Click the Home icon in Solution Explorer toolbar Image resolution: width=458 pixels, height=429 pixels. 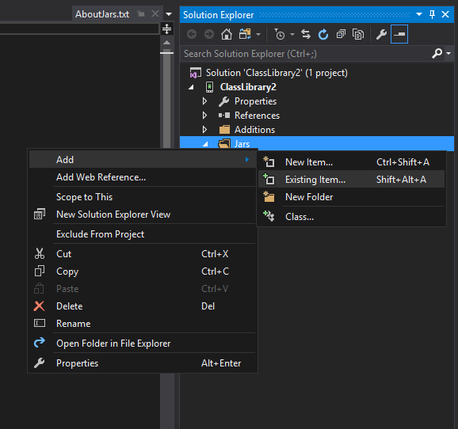pyautogui.click(x=227, y=35)
